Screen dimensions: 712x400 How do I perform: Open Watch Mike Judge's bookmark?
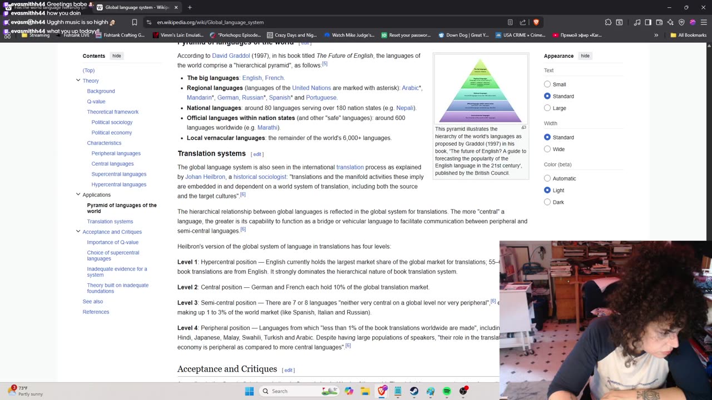coord(349,35)
